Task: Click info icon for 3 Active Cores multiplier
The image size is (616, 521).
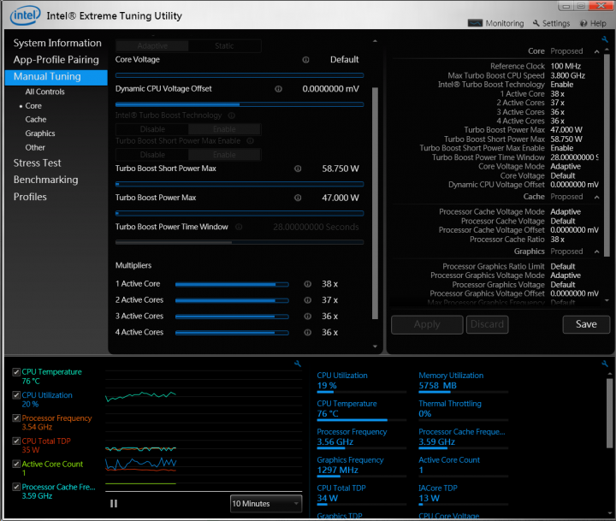Action: tap(308, 317)
